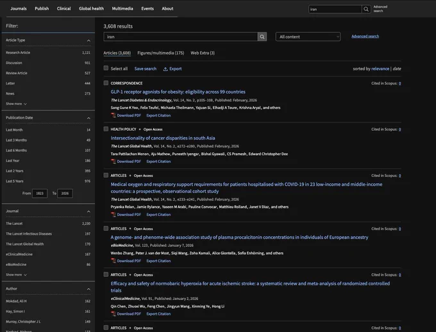The width and height of the screenshot is (436, 332).
Task: Click the To year field
Action: 65,194
